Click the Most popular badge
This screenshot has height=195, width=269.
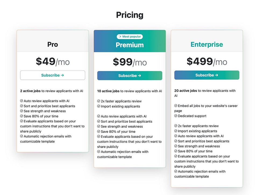(x=130, y=37)
